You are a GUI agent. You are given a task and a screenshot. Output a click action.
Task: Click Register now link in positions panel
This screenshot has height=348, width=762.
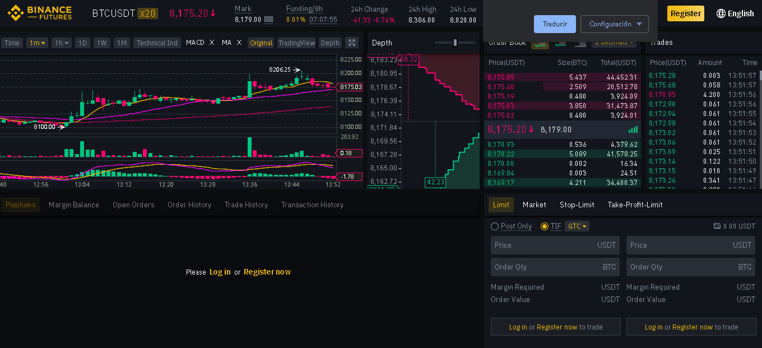click(x=267, y=272)
